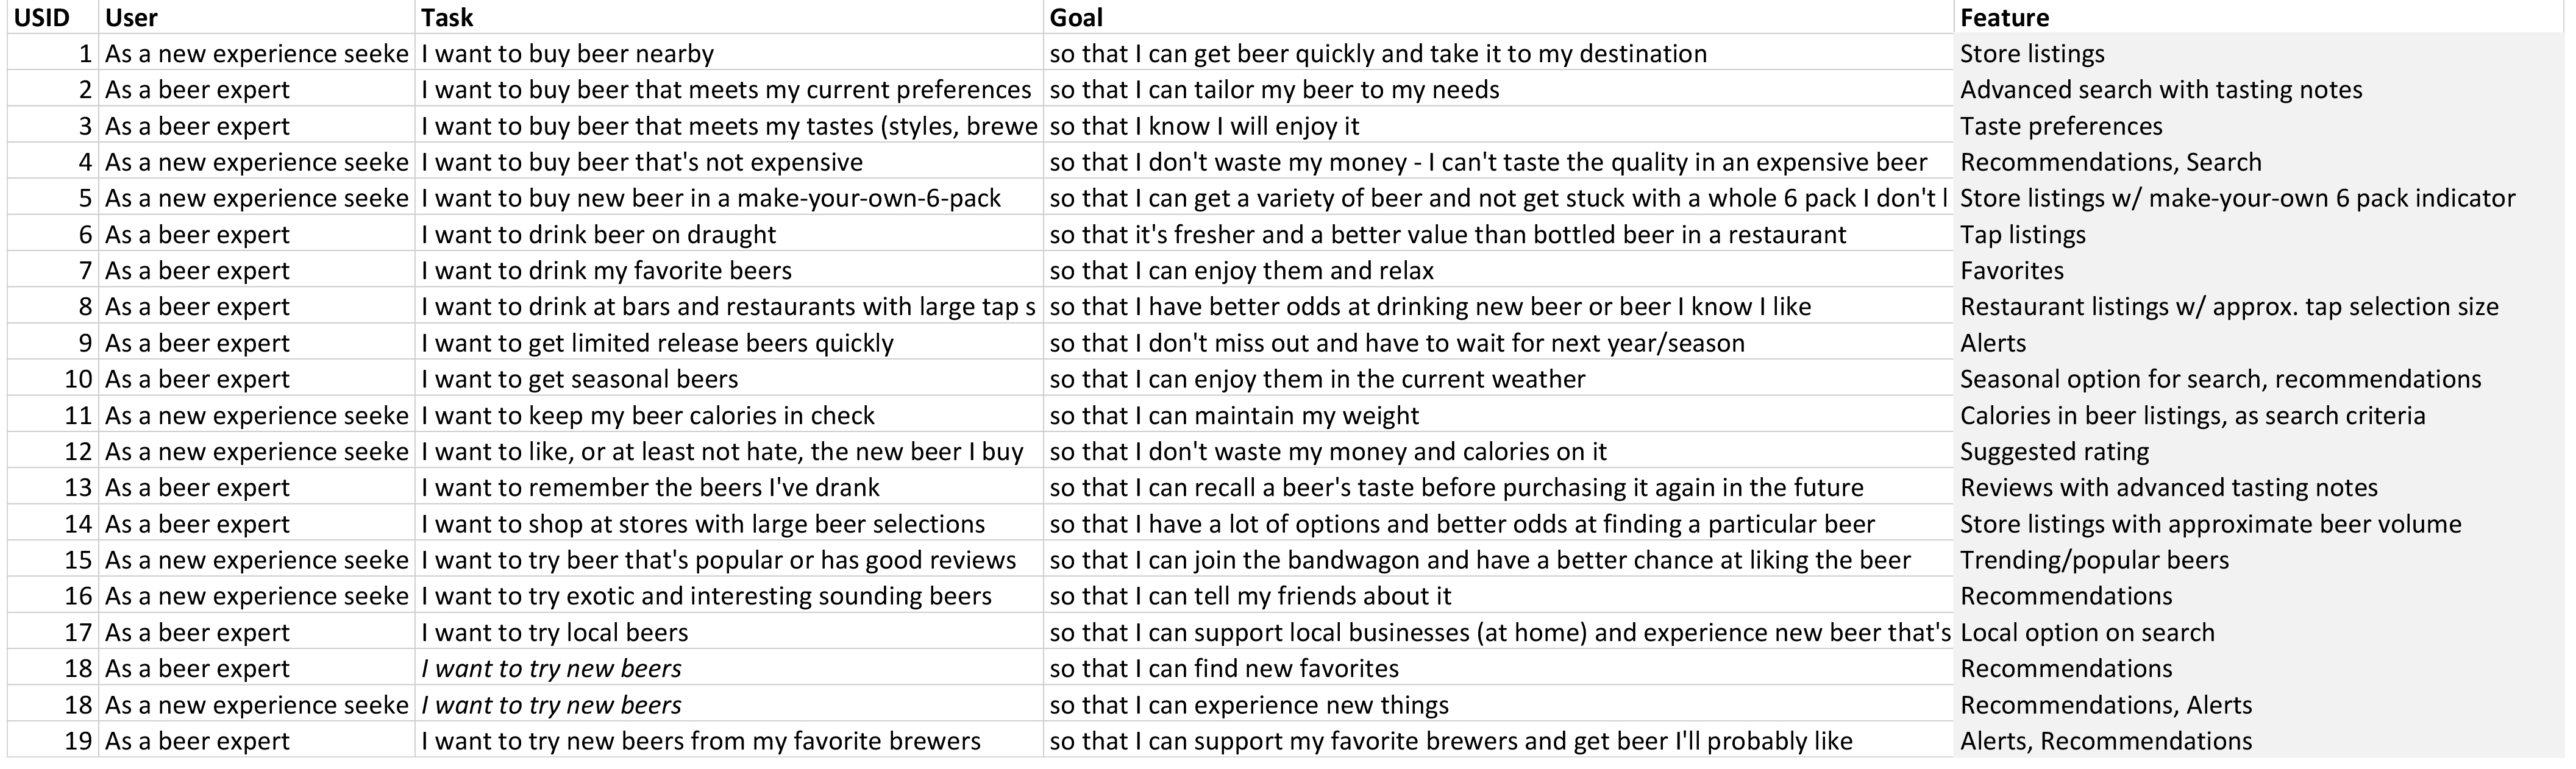The height and width of the screenshot is (769, 2576).
Task: Click the 'Favorites' feature cell
Action: [x=2259, y=270]
